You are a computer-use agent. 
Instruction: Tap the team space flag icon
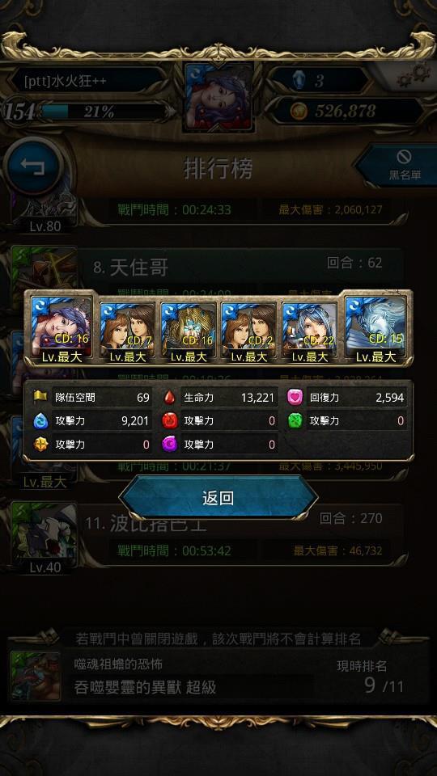[x=40, y=397]
